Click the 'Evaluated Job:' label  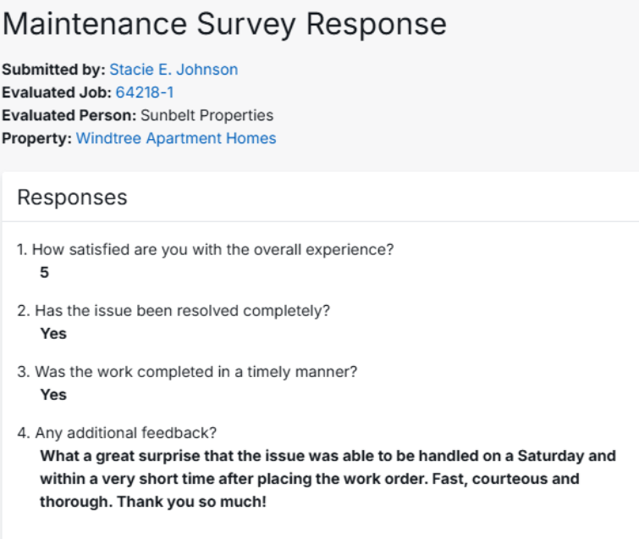pos(56,92)
